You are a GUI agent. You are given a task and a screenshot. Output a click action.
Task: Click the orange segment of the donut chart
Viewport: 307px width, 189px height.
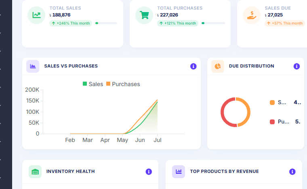248,112
